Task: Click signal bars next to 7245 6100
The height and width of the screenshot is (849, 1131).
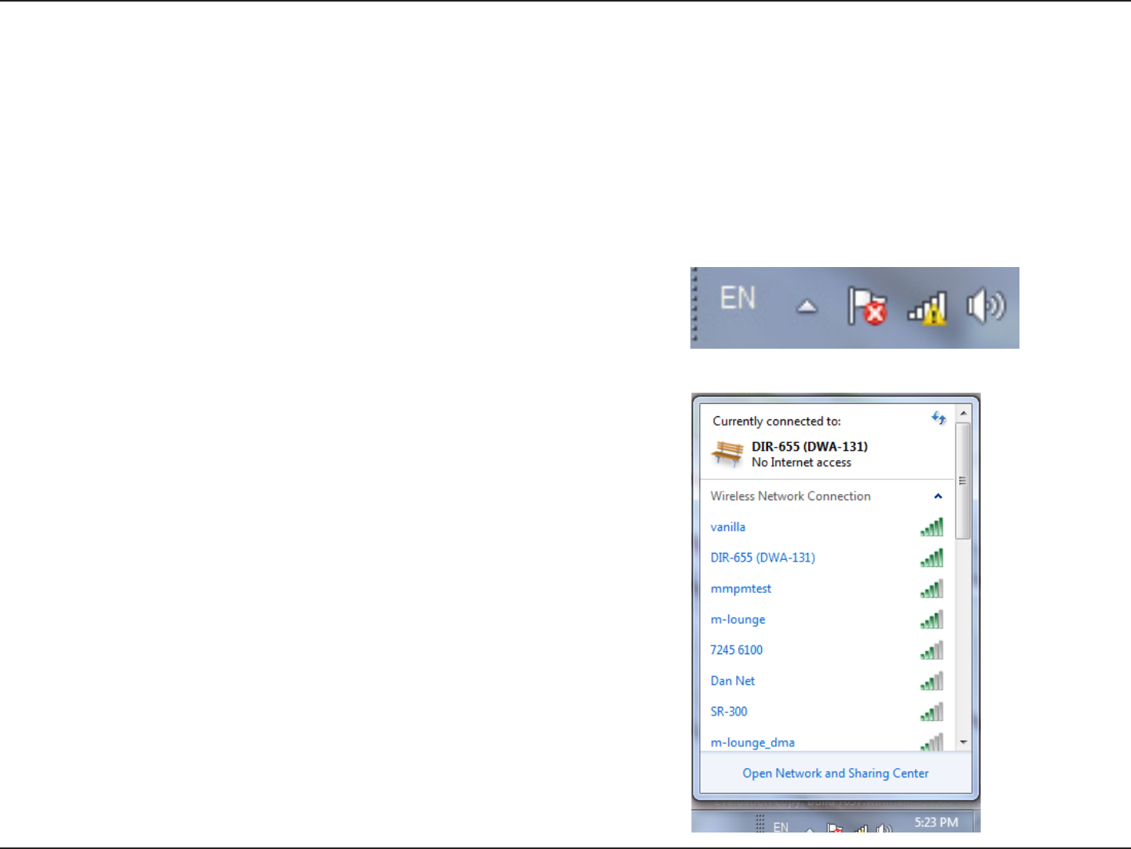Action: (932, 650)
